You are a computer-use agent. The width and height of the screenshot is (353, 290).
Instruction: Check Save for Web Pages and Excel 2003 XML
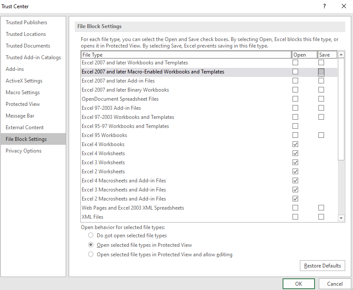(321, 207)
